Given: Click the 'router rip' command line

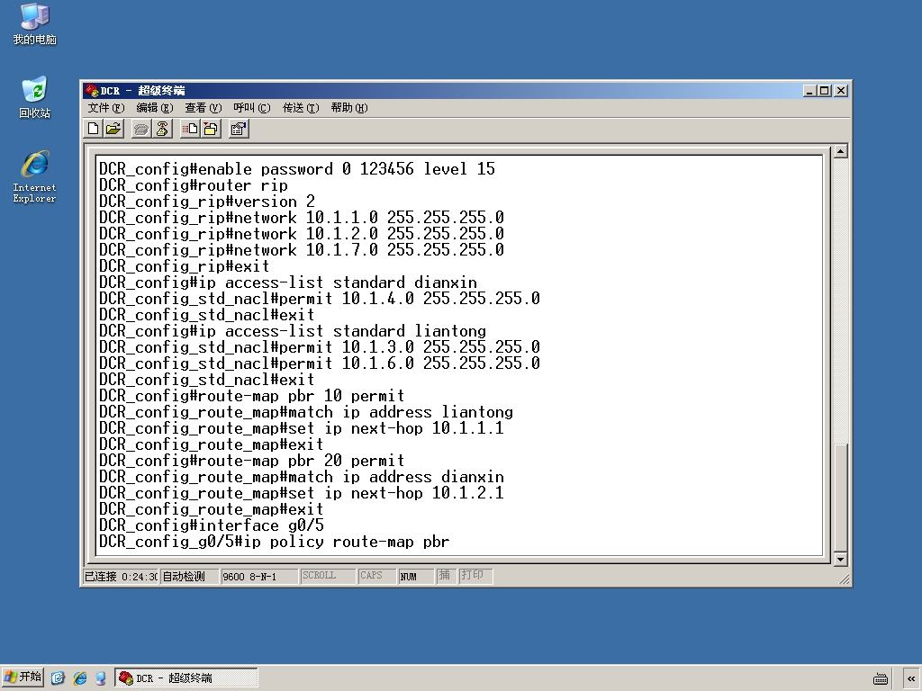Looking at the screenshot, I should (194, 185).
